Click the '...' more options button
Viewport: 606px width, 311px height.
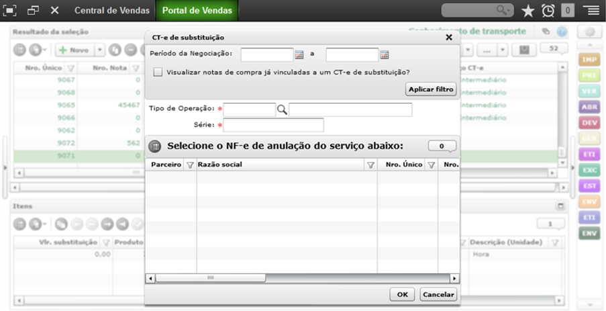tap(487, 50)
